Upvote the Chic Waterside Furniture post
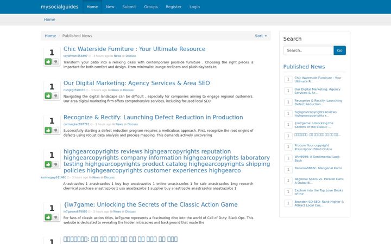The width and height of the screenshot is (391, 244). click(x=48, y=61)
